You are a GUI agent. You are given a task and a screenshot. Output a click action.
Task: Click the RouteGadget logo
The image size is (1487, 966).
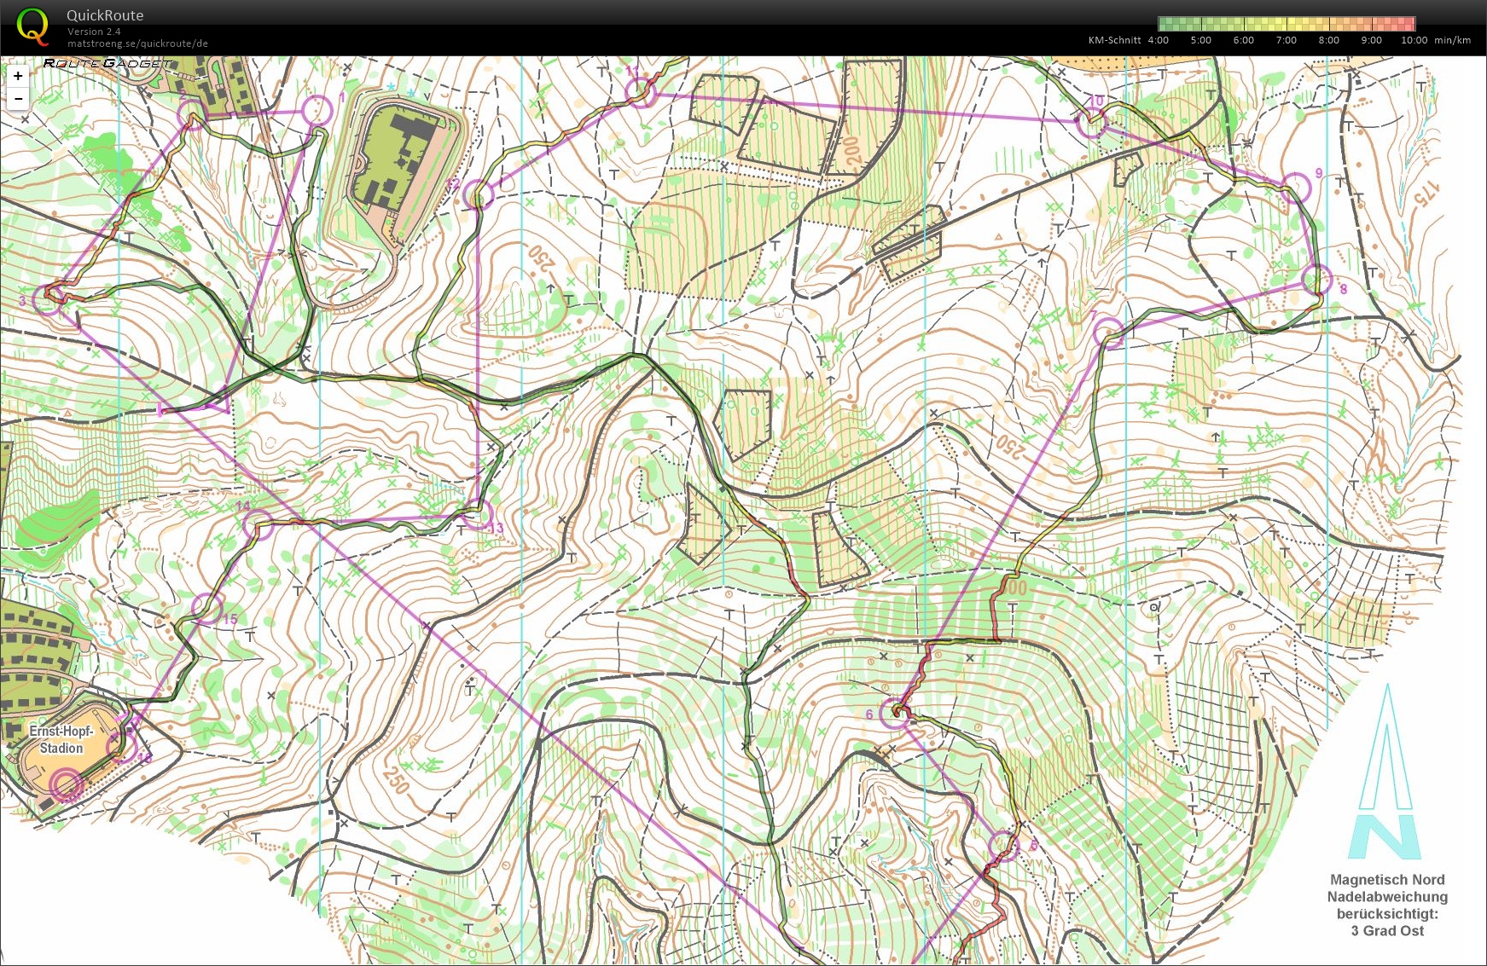coord(107,63)
